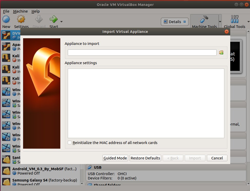Click the details pane scrollbar up arrow

tap(248, 32)
